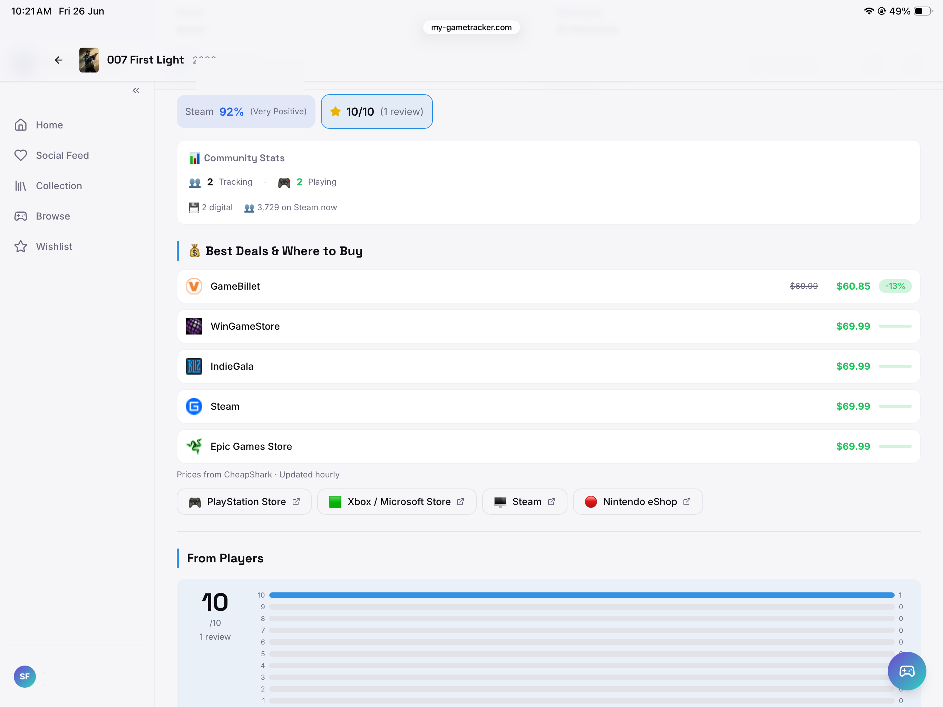Collapse the sidebar with double chevron
The width and height of the screenshot is (943, 707).
tap(136, 90)
